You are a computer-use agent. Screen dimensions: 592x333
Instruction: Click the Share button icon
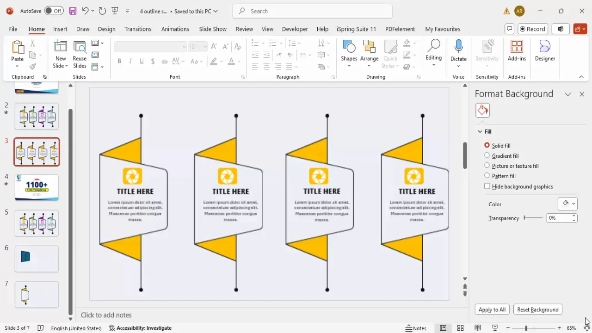point(580,29)
